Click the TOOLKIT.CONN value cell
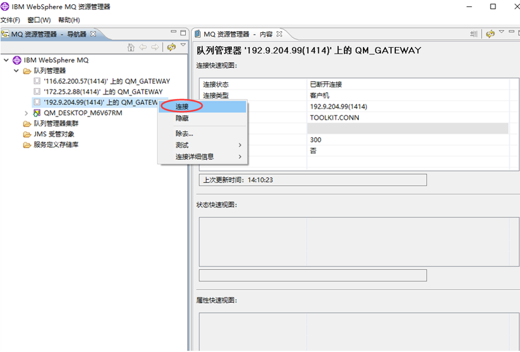Viewport: 520px width, 352px height. [x=335, y=118]
